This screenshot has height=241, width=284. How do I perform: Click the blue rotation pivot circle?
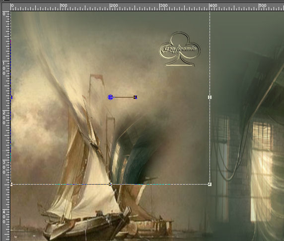[x=110, y=97]
